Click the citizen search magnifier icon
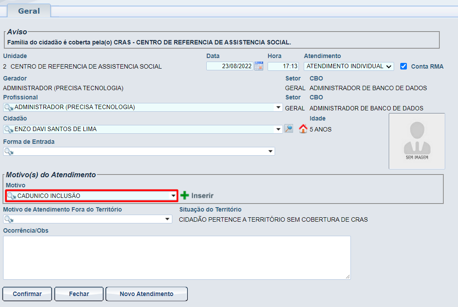Viewport: 458px width, 307px height. pyautogui.click(x=288, y=129)
